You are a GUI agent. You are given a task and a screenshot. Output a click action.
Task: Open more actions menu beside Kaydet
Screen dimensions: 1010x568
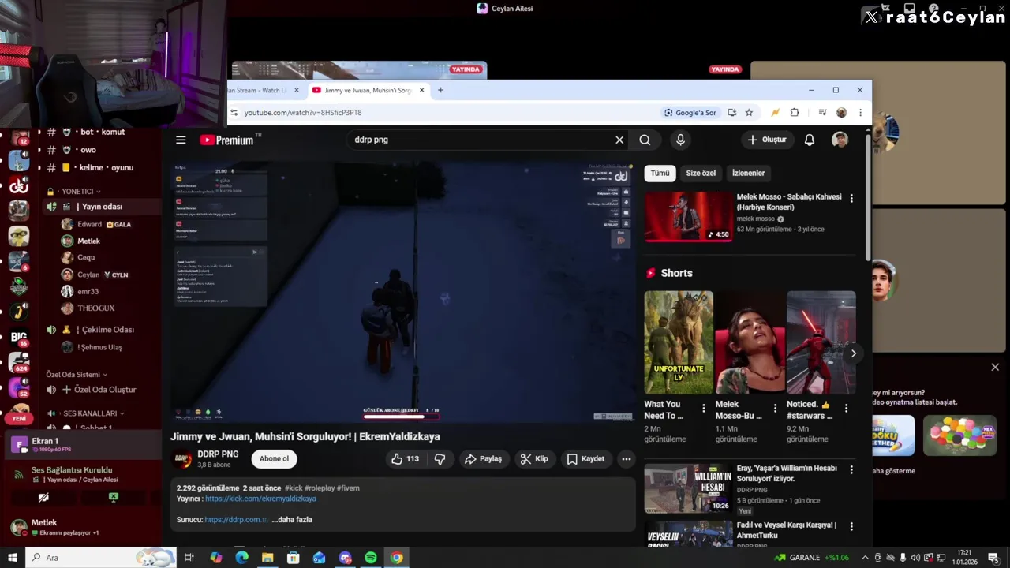coord(626,458)
